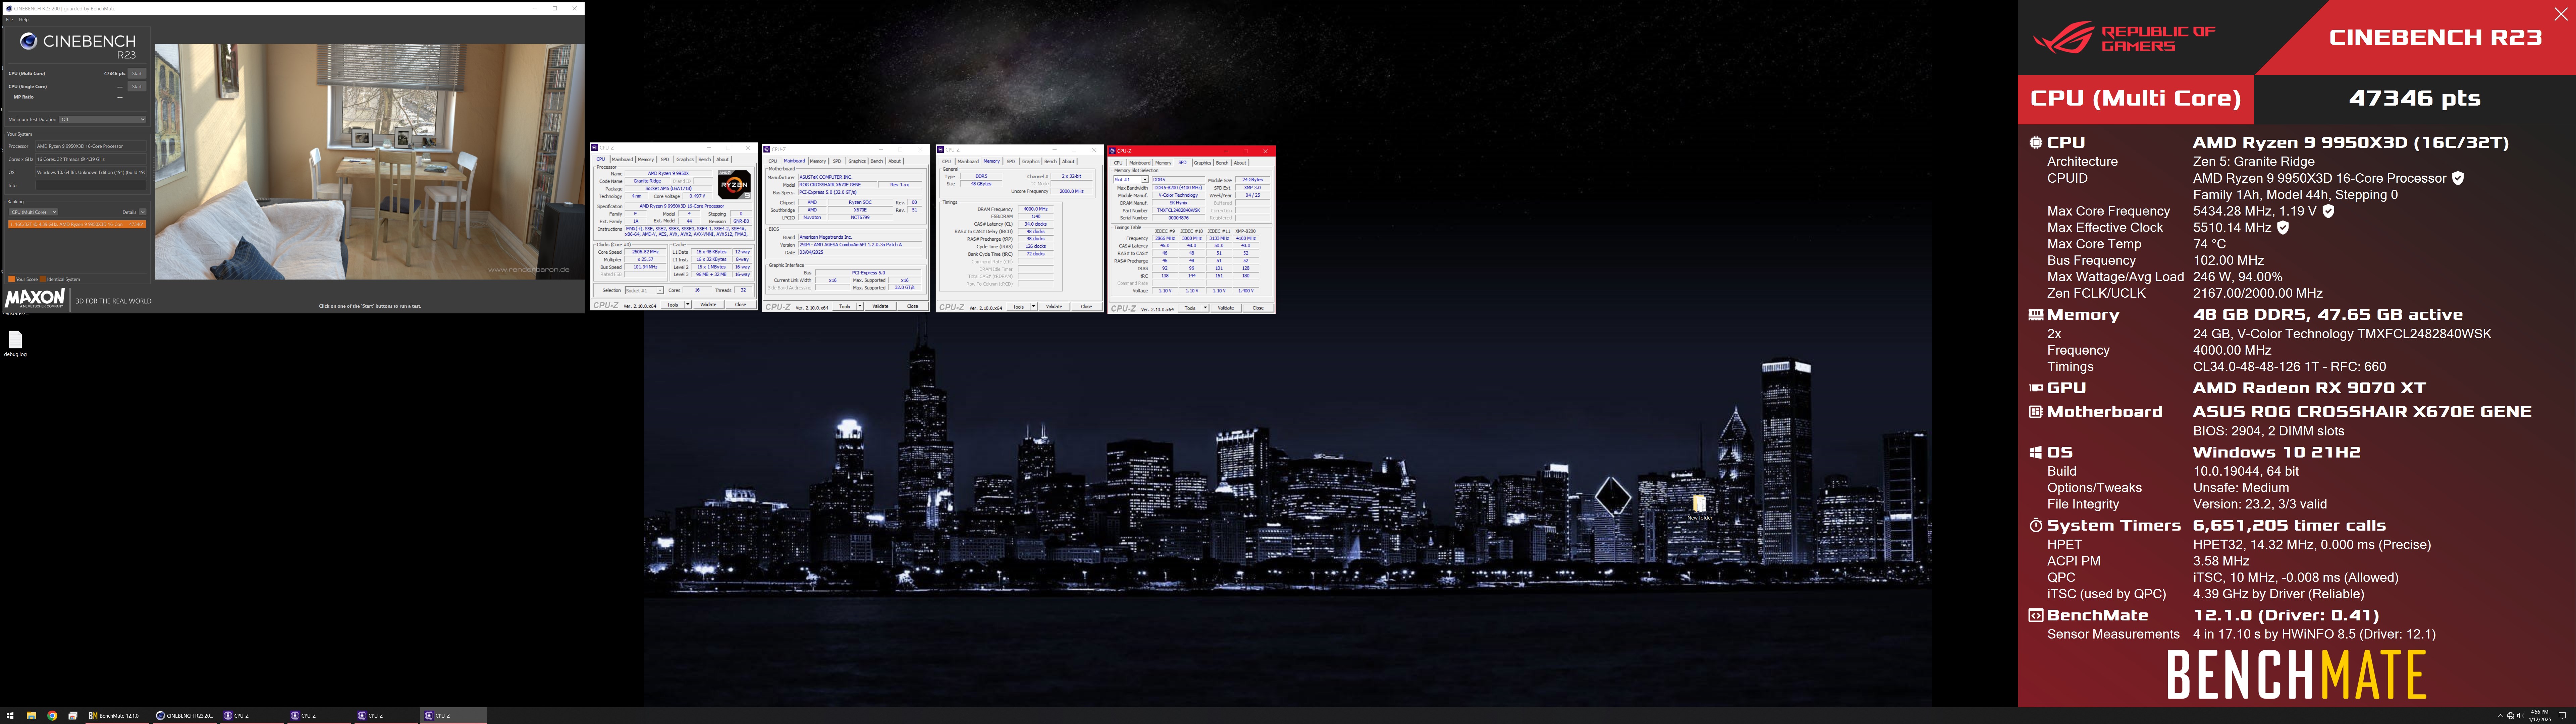Screen dimensions: 2576x724
Task: Click the DRAM Frequency value 4000.0 MHz
Action: pyautogui.click(x=1036, y=209)
